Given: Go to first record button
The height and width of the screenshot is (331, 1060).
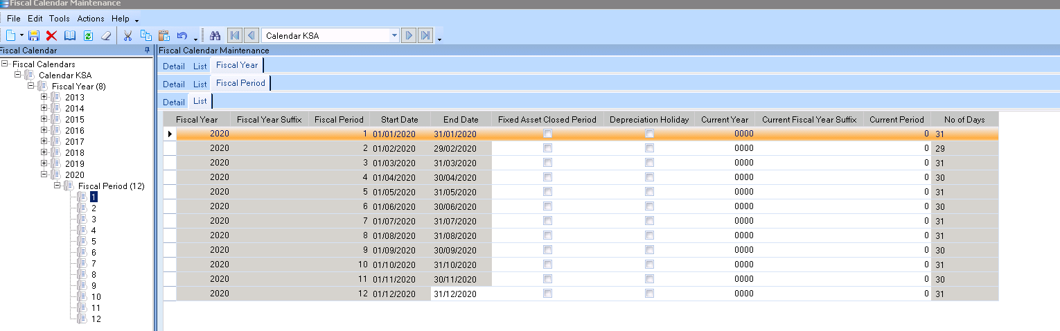Looking at the screenshot, I should (x=235, y=35).
